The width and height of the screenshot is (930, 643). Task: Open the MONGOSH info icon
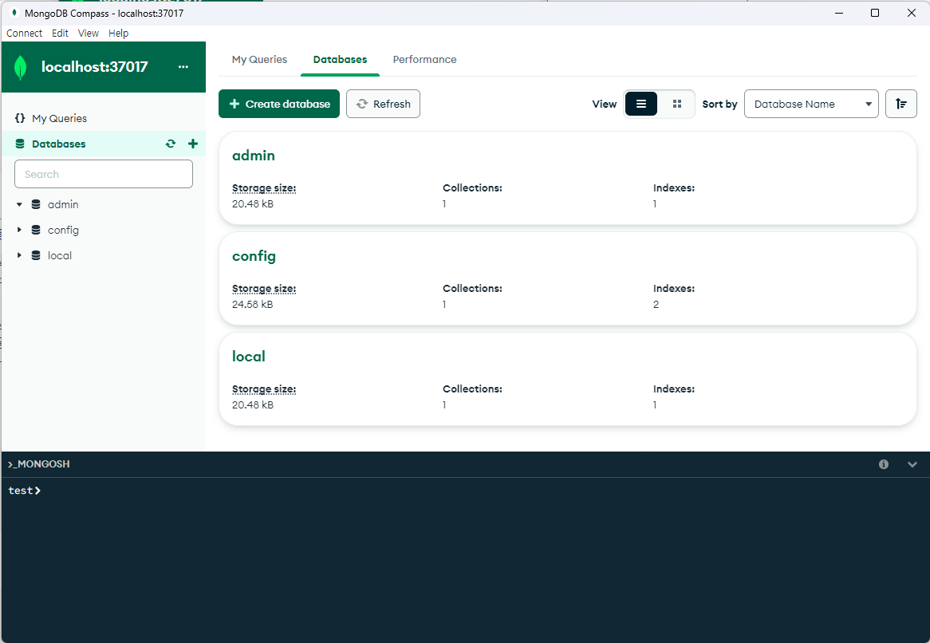pos(884,464)
